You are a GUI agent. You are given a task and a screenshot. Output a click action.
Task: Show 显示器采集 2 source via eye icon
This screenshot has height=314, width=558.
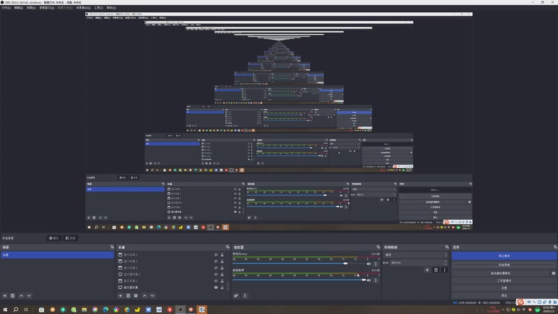(x=216, y=274)
